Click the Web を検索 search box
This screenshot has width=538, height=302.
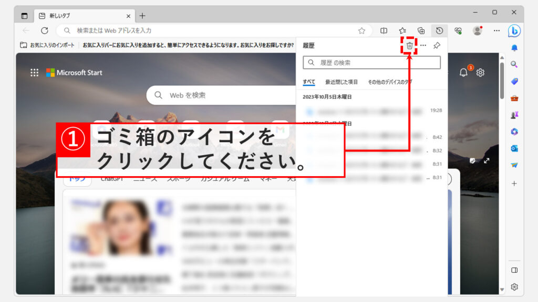pos(221,95)
